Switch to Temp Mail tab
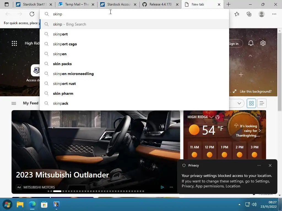 pos(76,4)
